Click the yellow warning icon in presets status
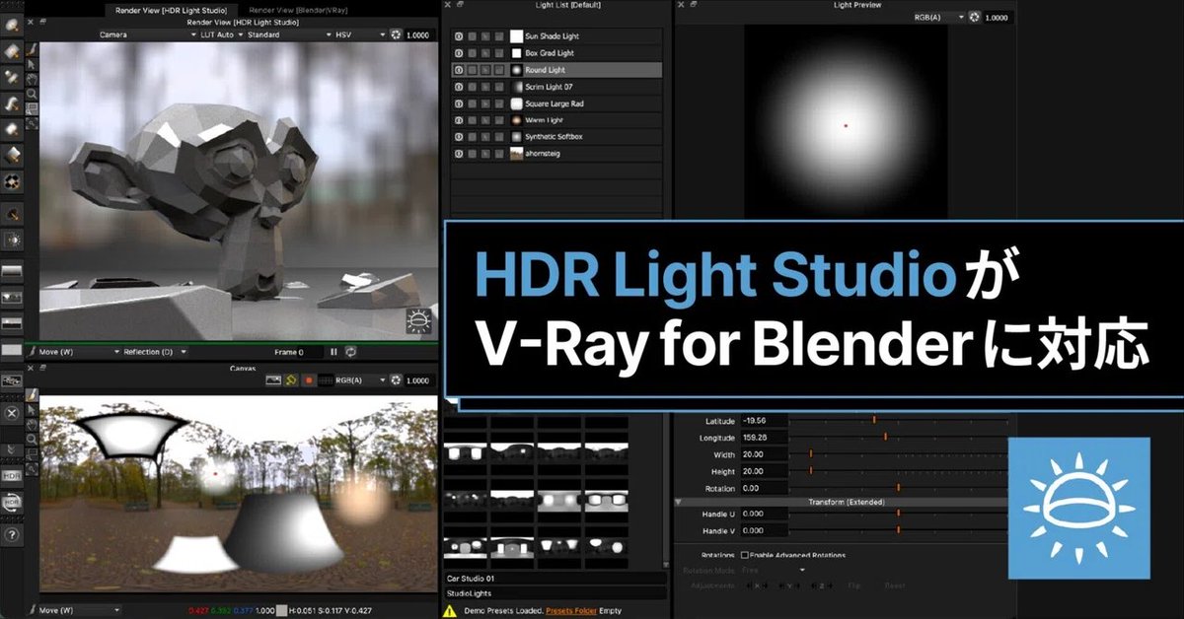This screenshot has width=1184, height=619. click(x=450, y=611)
